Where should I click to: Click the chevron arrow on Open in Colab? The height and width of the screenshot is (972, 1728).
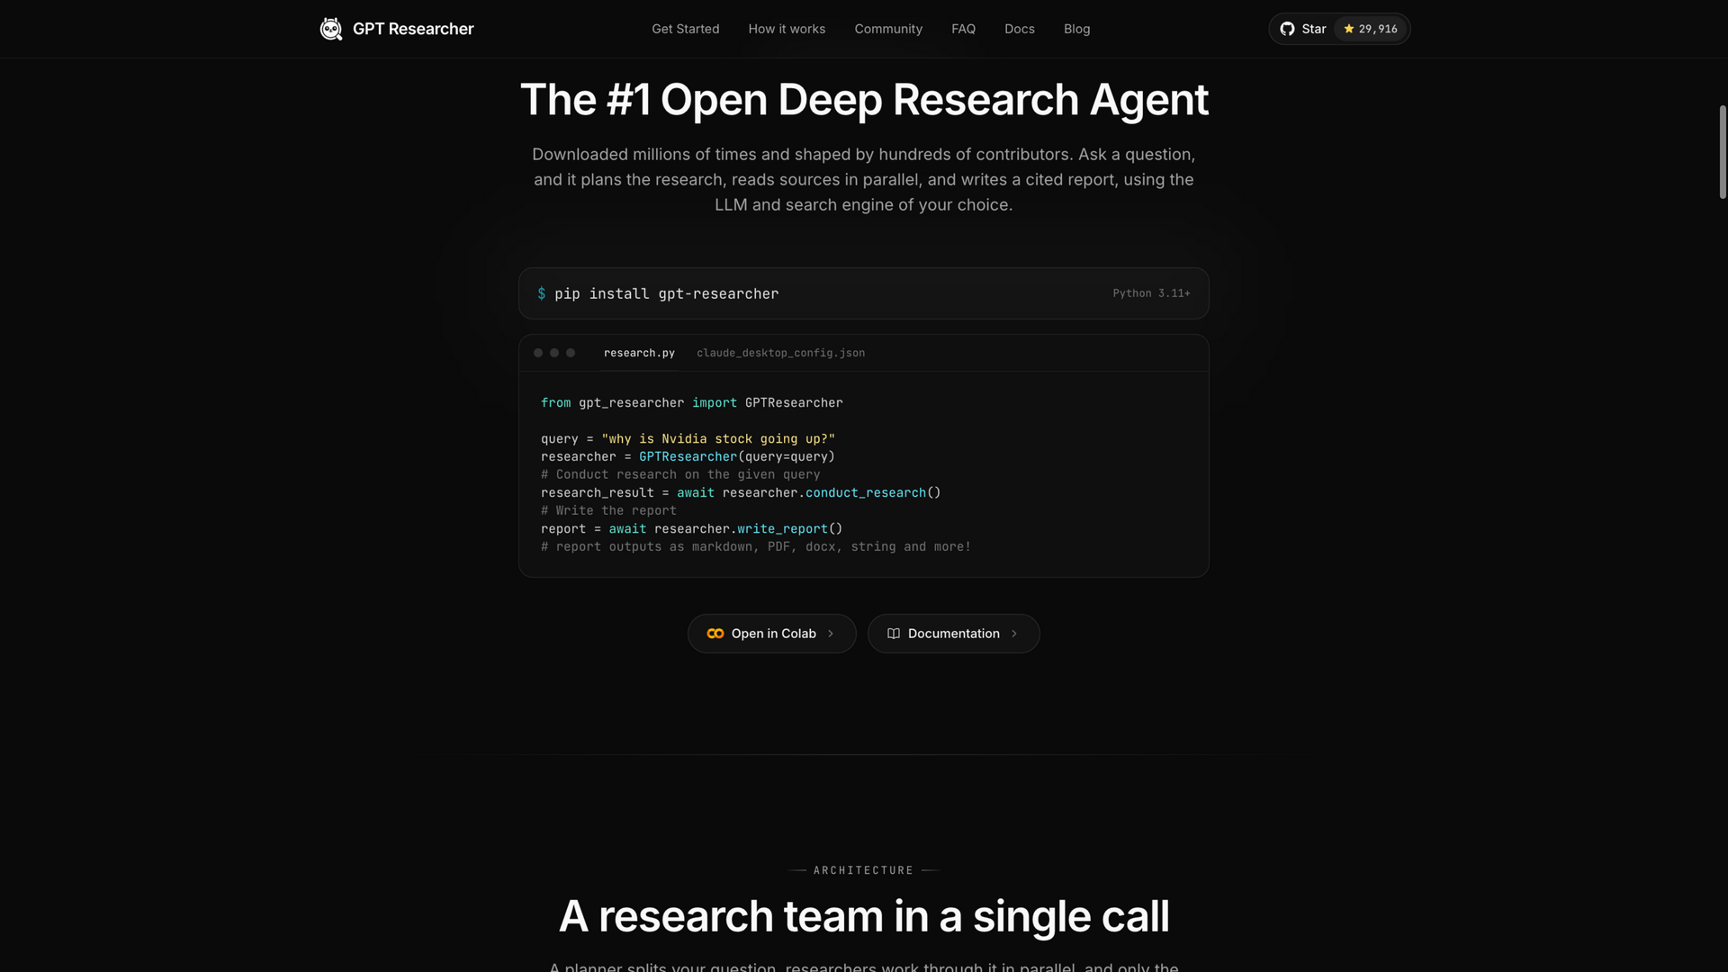coord(831,634)
